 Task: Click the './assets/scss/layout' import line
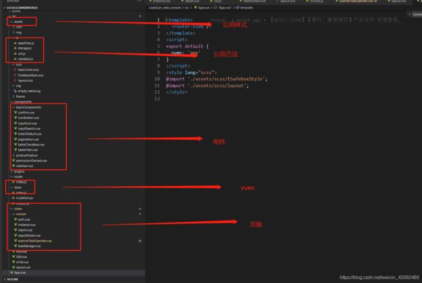point(207,86)
